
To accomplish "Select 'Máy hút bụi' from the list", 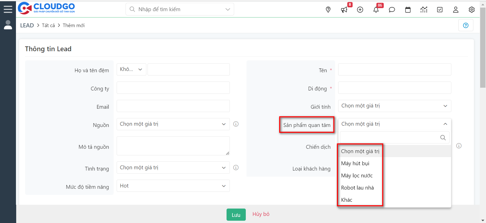I will [355, 163].
